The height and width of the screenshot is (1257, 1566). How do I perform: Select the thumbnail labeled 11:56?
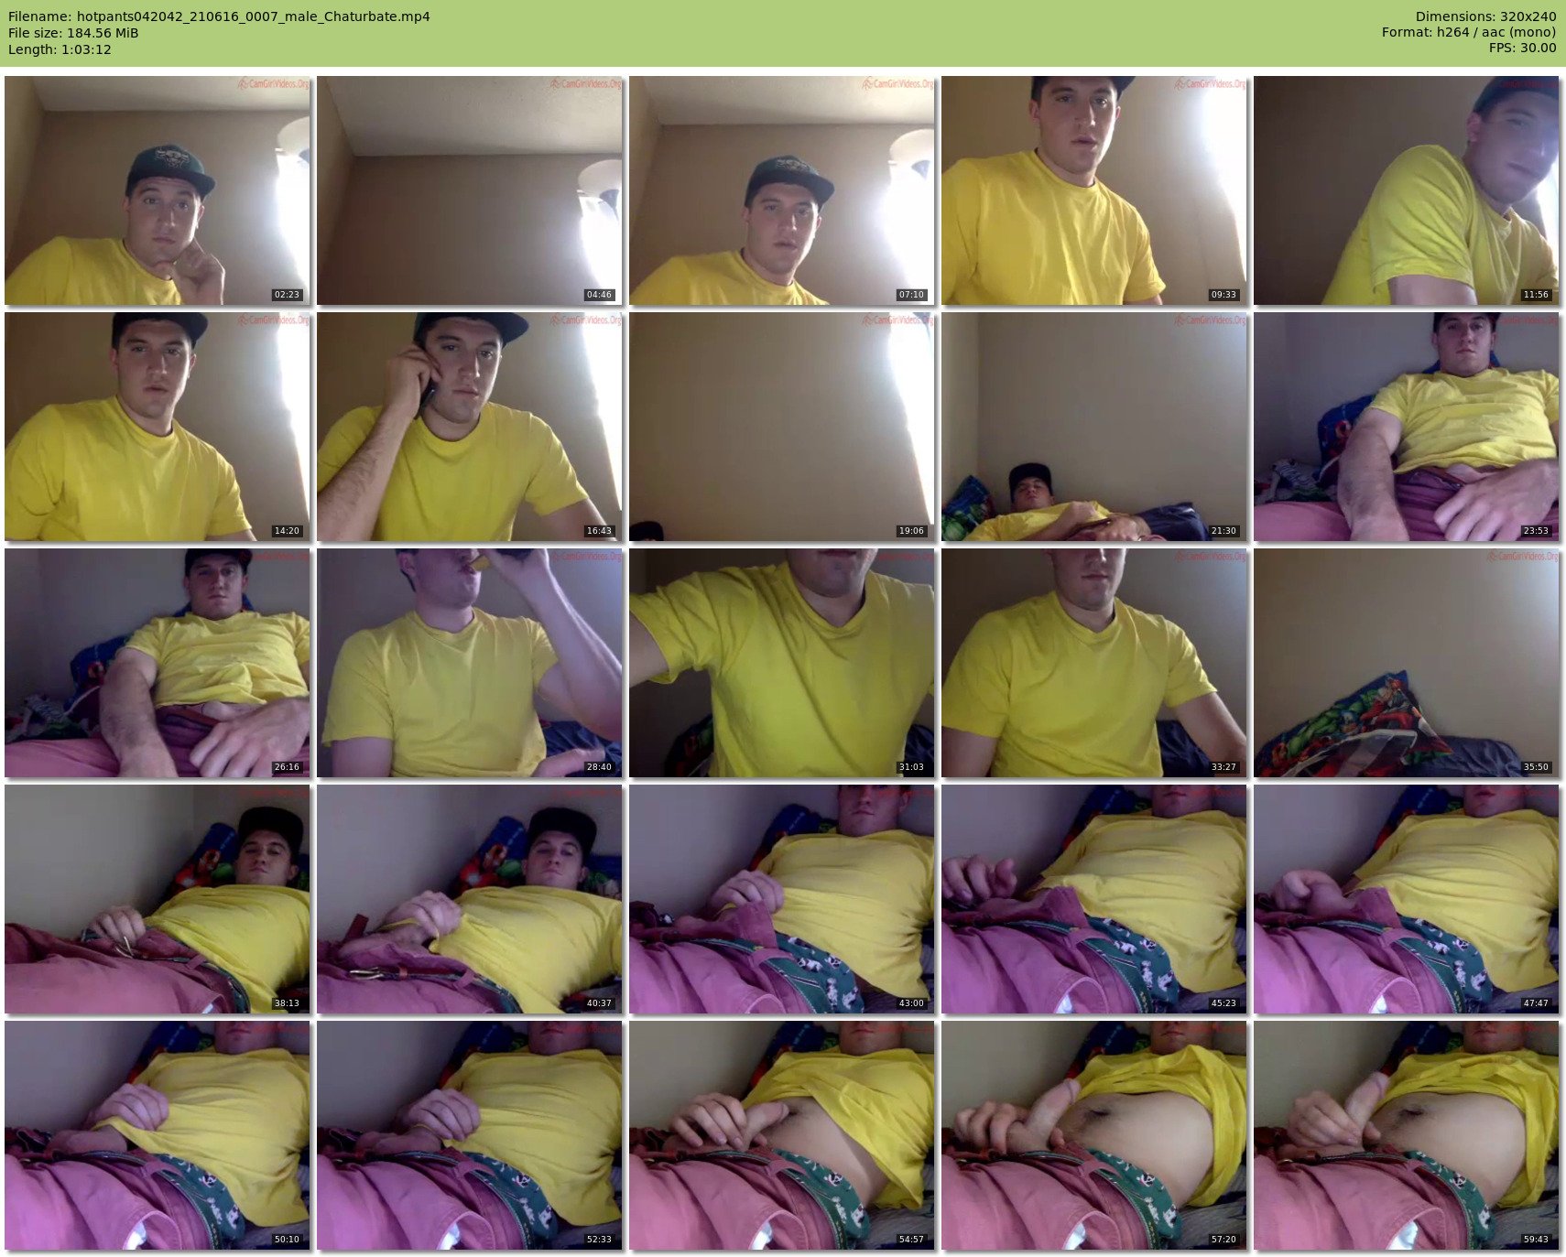click(1406, 190)
